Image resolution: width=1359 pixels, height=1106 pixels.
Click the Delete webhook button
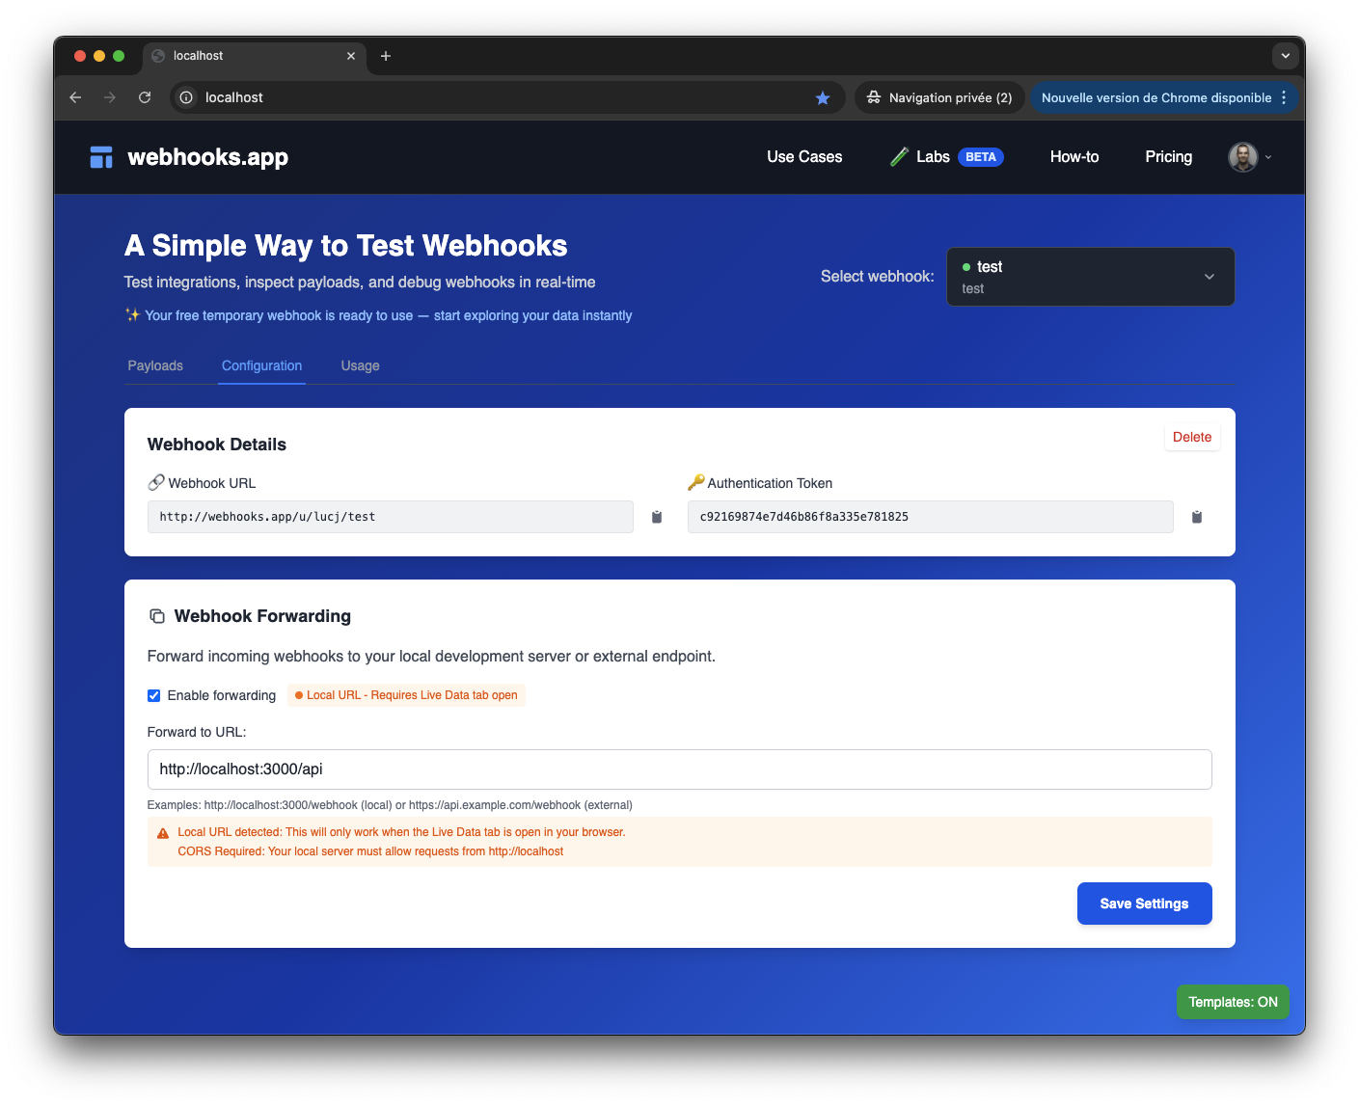coord(1192,437)
